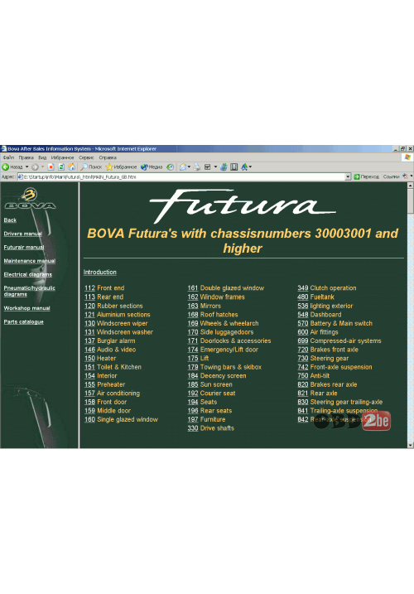Click the Back link in sidebar
Viewport: 414px width, 594px height.
pyautogui.click(x=10, y=220)
